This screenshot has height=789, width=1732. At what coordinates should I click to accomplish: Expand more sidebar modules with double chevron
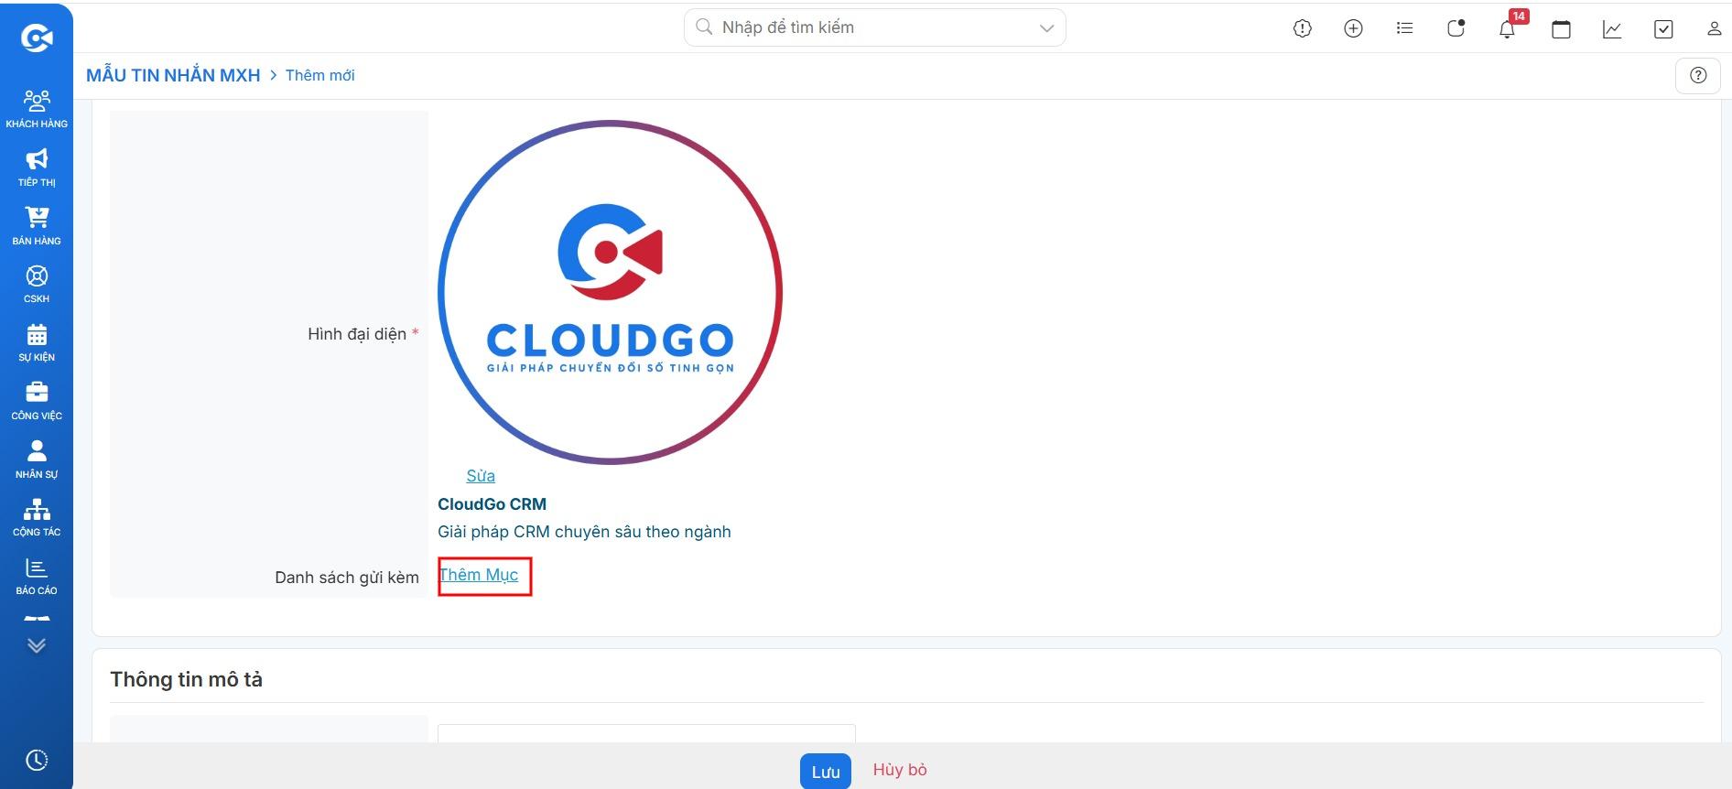[37, 645]
